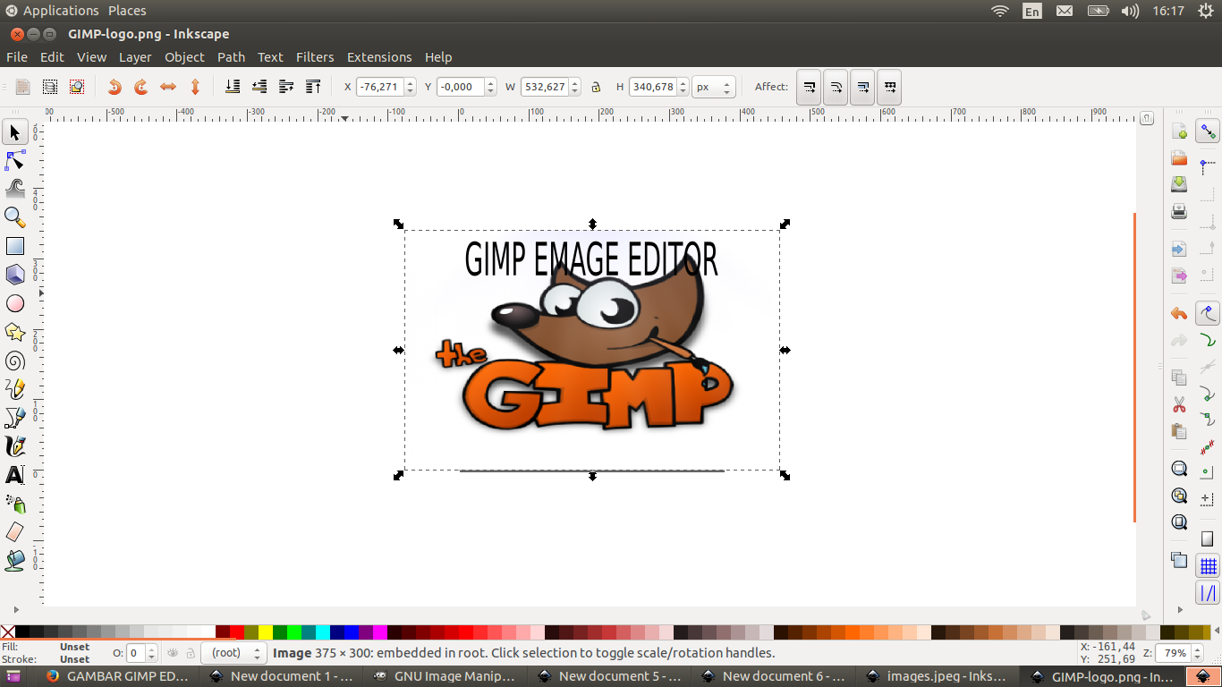Select the Star polygon tool
Image resolution: width=1222 pixels, height=687 pixels.
[15, 332]
